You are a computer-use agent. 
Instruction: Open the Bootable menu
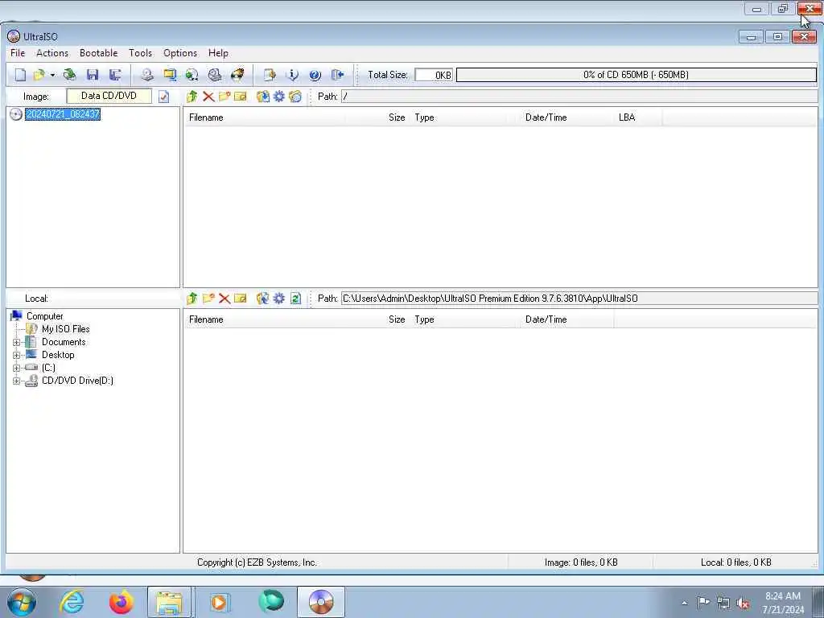pos(99,53)
